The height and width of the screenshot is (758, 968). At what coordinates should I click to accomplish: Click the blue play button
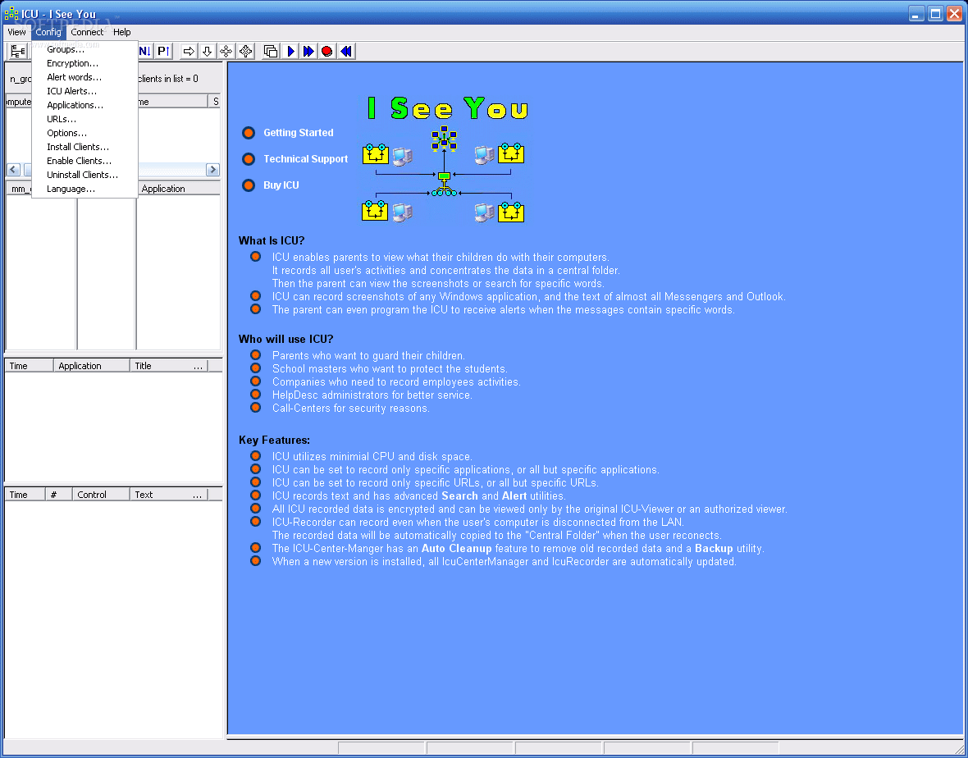click(x=290, y=51)
